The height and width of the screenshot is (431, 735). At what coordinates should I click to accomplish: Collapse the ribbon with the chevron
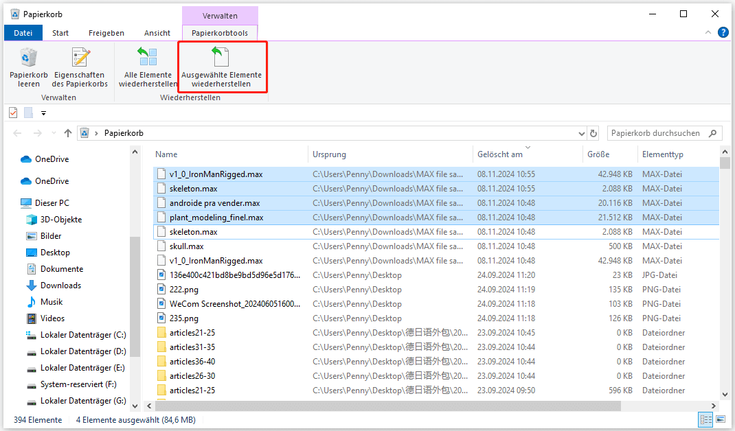[708, 32]
